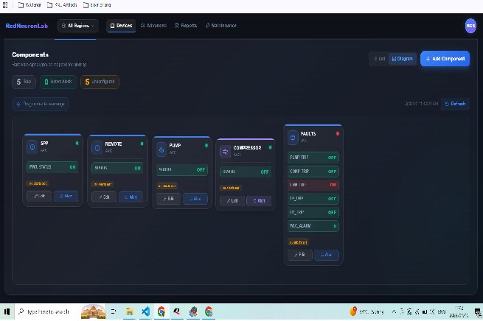The image size is (483, 321).
Task: Click the COMPRESSOR arrows icon
Action: pyautogui.click(x=225, y=152)
